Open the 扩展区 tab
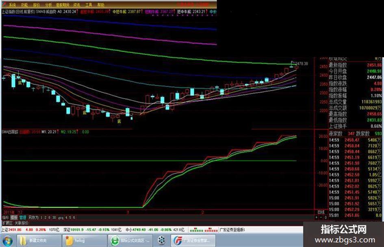Screen dimensions: 384x247 pos(7,223)
